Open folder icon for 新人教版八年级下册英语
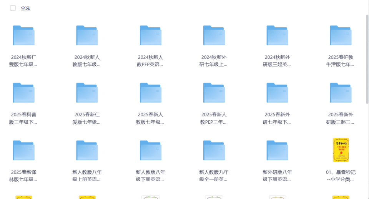Screen dimensions: 369x199 [151, 150]
